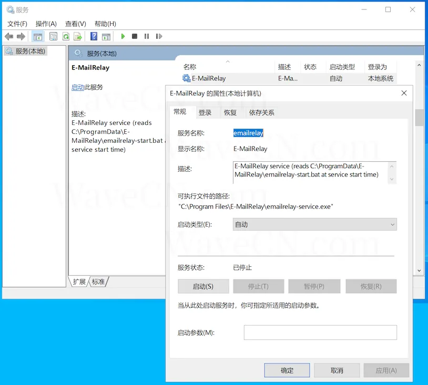Click the 启动 link to start this service

point(78,87)
